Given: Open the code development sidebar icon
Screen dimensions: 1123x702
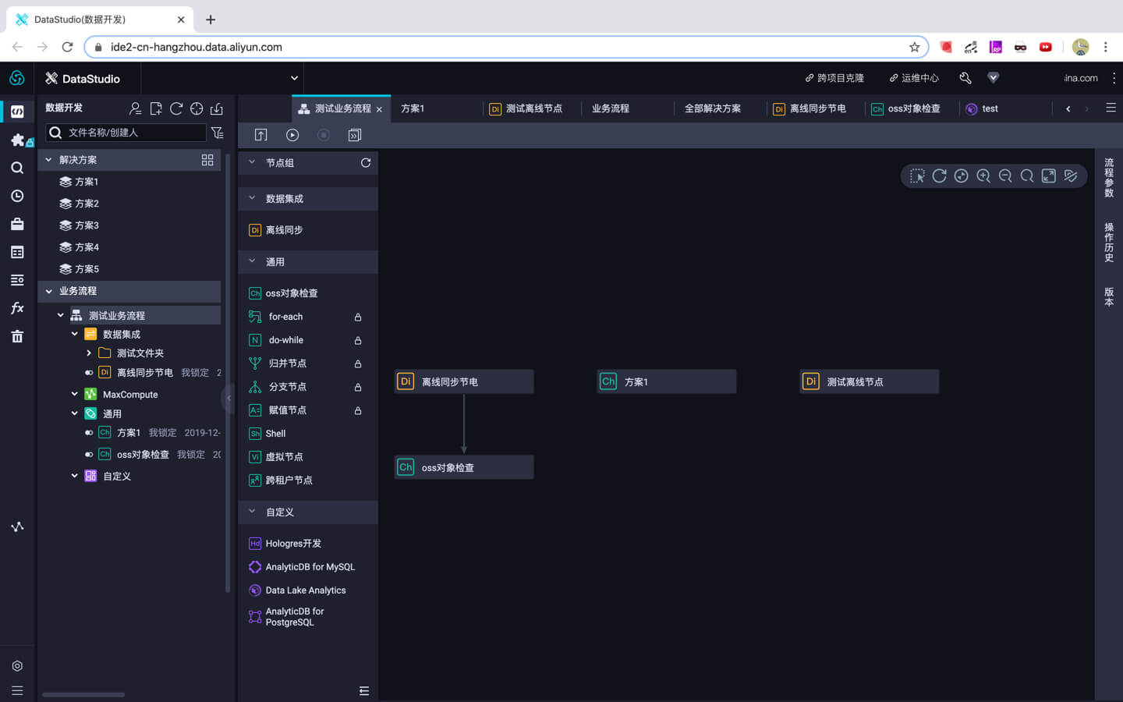Looking at the screenshot, I should (x=17, y=112).
